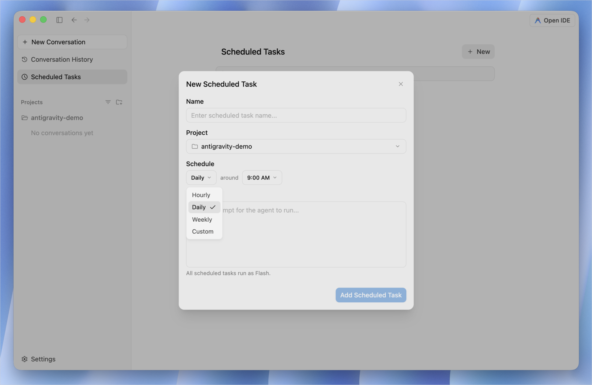Click the macOS green maximize window button
Viewport: 592px width, 385px height.
(43, 20)
